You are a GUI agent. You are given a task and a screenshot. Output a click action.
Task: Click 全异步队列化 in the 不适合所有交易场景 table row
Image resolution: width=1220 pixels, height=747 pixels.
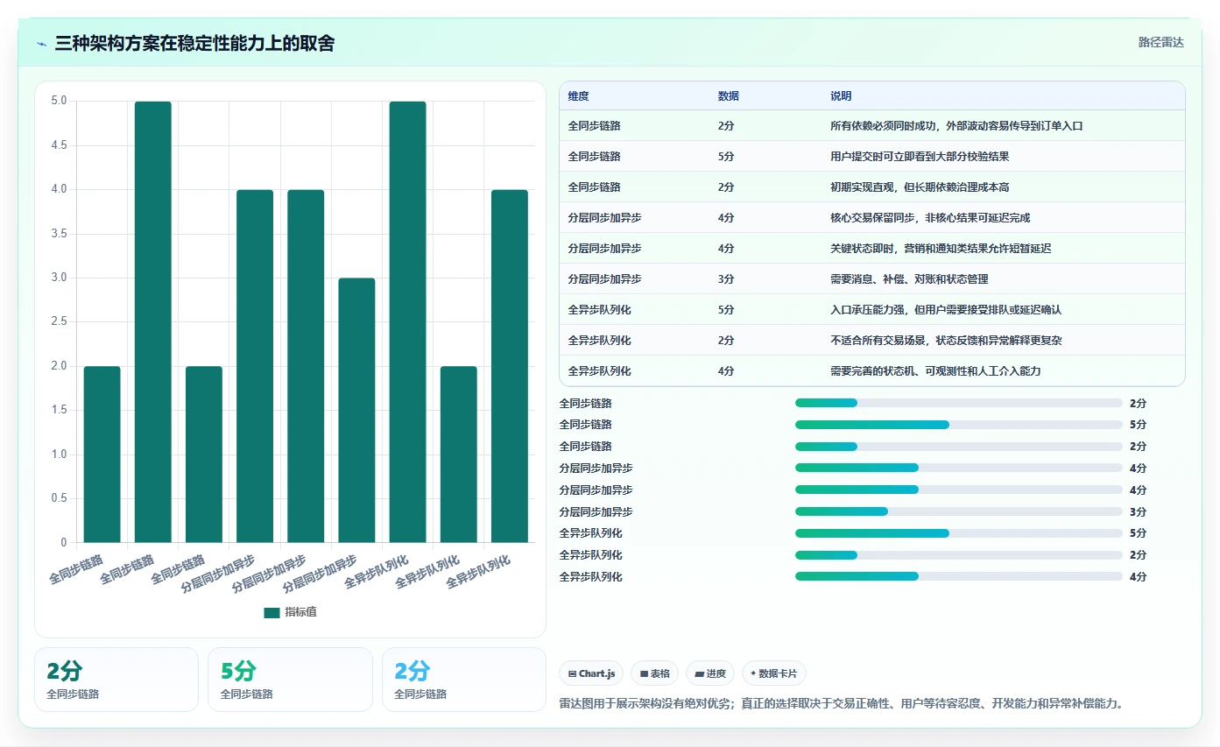pyautogui.click(x=599, y=341)
